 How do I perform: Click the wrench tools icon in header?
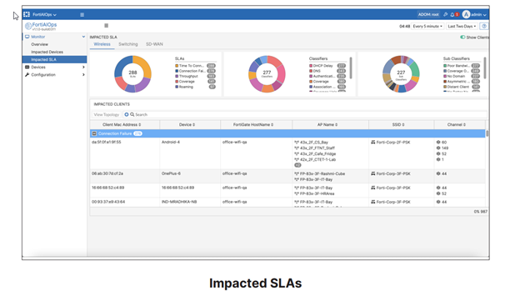[x=445, y=15]
